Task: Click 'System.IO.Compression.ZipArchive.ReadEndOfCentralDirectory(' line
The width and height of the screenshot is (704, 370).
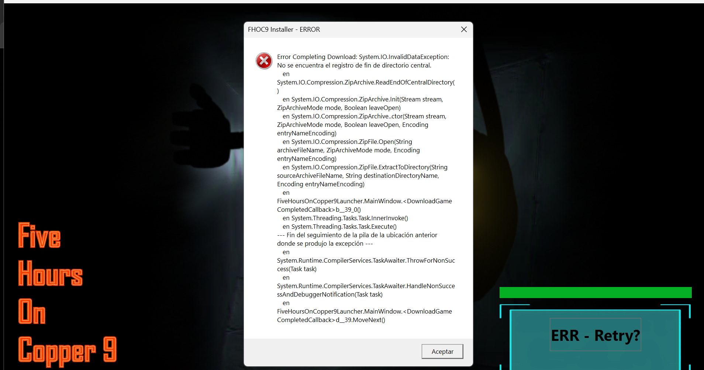Action: coord(366,82)
